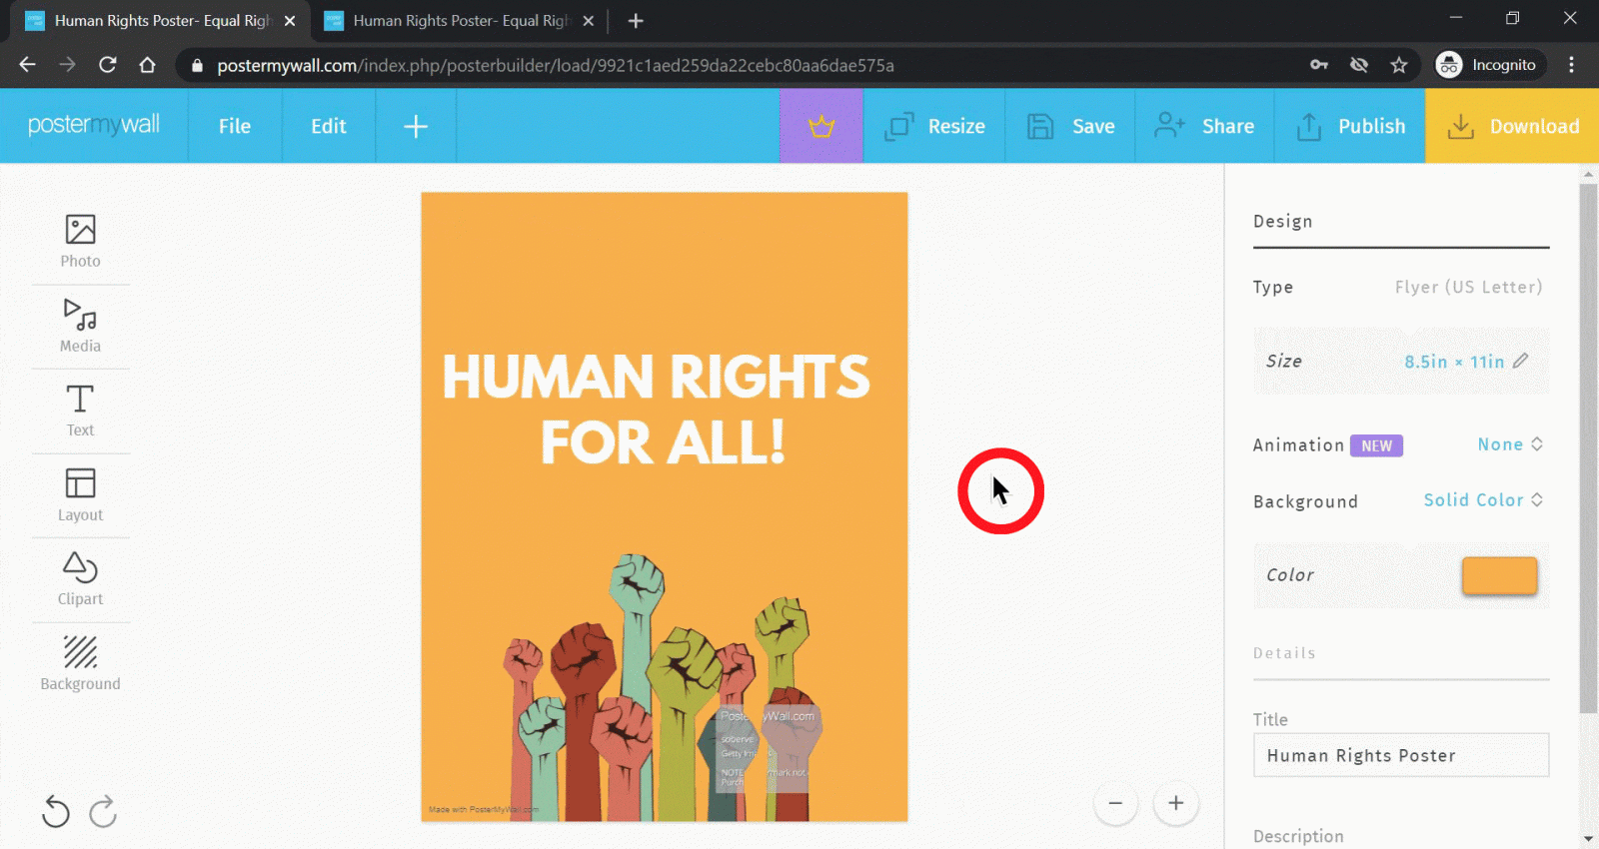Open the Background tool in sidebar
Viewport: 1599px width, 849px height.
[80, 664]
